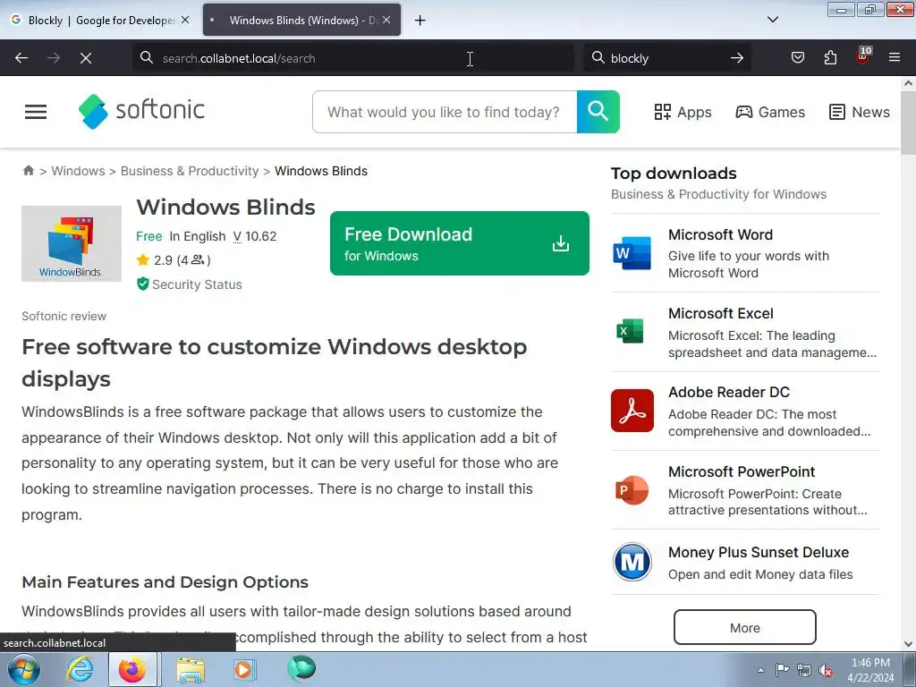916x687 pixels.
Task: Click the page vertical scrollbar thumb
Action: [909, 123]
